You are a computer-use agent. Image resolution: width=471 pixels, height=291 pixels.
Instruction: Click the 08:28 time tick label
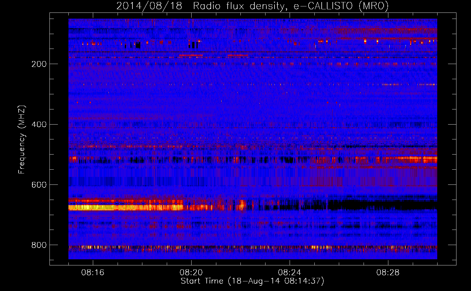click(388, 273)
